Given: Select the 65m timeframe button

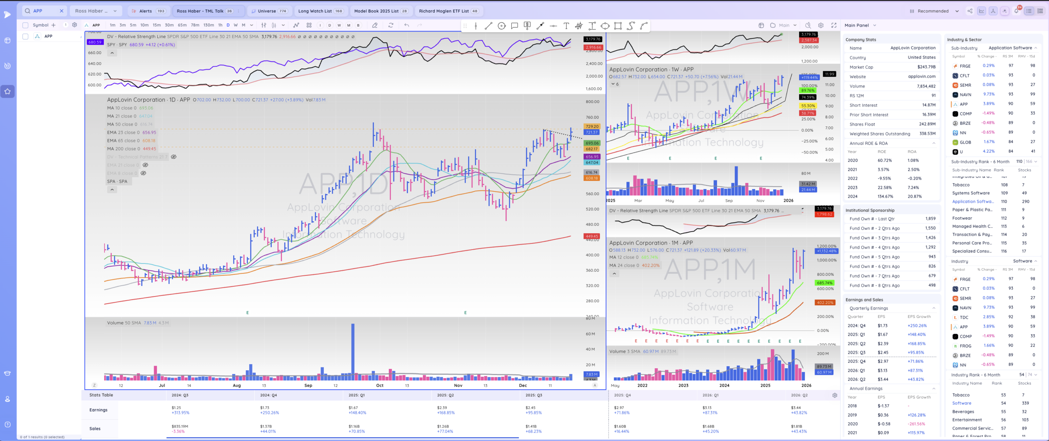Looking at the screenshot, I should coord(182,25).
